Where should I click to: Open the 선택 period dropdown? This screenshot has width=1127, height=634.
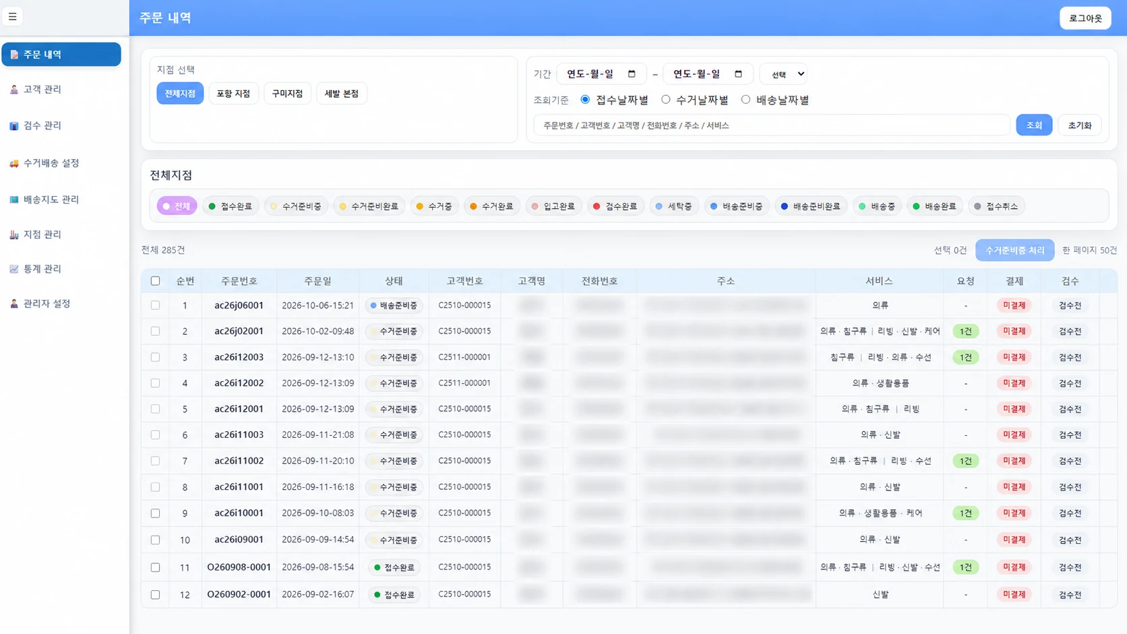click(783, 74)
